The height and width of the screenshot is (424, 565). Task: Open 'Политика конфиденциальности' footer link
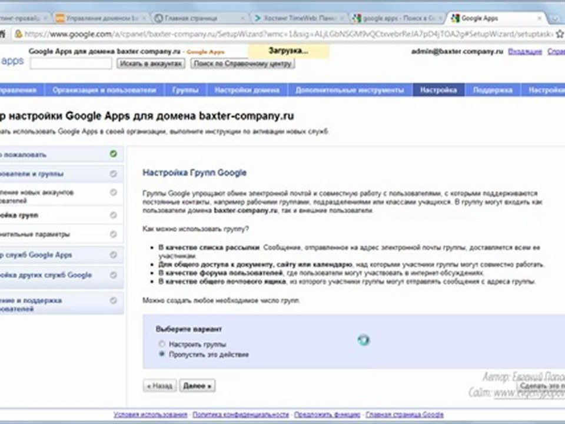241,414
